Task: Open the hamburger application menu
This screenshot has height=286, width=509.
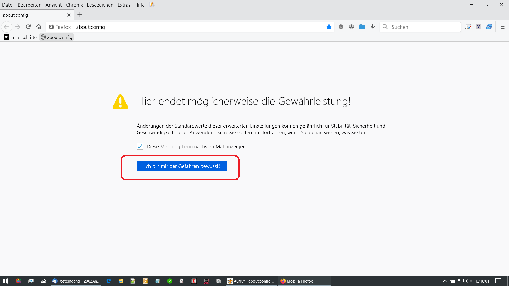Action: [x=503, y=27]
